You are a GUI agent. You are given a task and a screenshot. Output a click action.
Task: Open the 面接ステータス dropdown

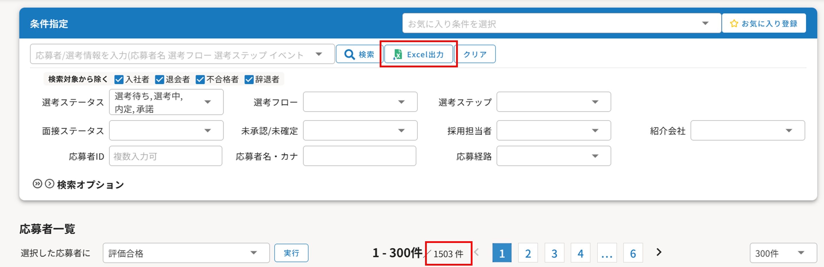tap(166, 130)
